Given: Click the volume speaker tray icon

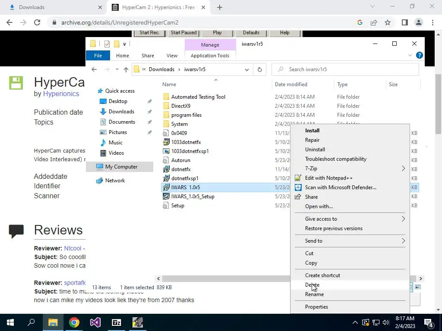Looking at the screenshot, I should pyautogui.click(x=386, y=322).
